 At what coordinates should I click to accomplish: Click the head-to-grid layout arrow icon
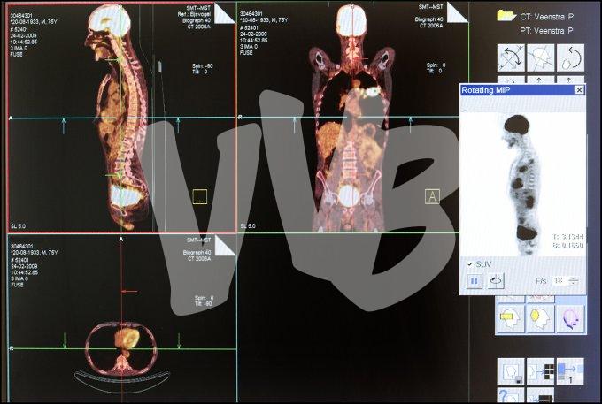pos(541,370)
